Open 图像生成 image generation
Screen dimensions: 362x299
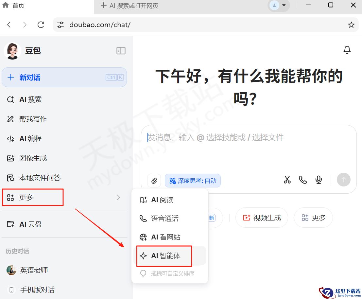tap(64, 158)
